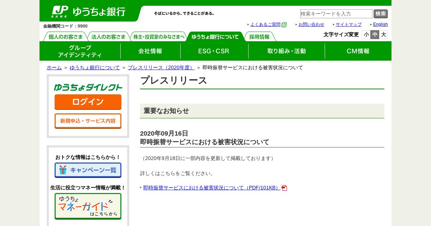Set font size to medium (中)
The image size is (431, 226).
tap(375, 35)
